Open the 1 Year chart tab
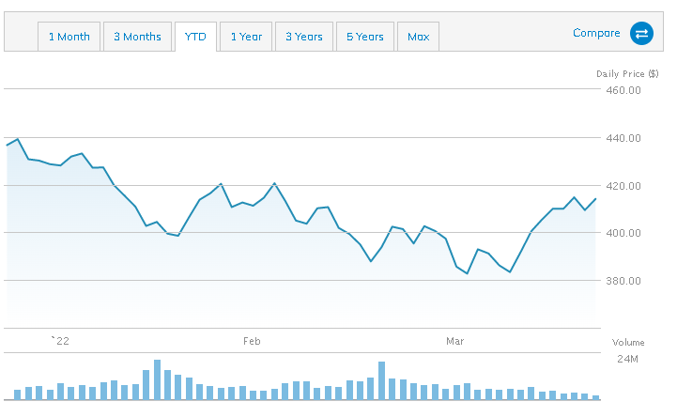The width and height of the screenshot is (677, 417). click(x=246, y=37)
